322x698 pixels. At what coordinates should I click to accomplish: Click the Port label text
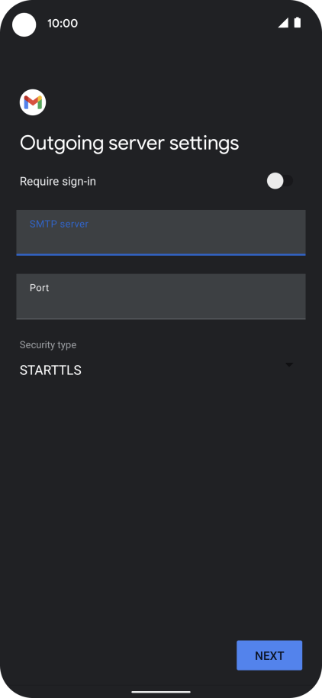(x=40, y=288)
